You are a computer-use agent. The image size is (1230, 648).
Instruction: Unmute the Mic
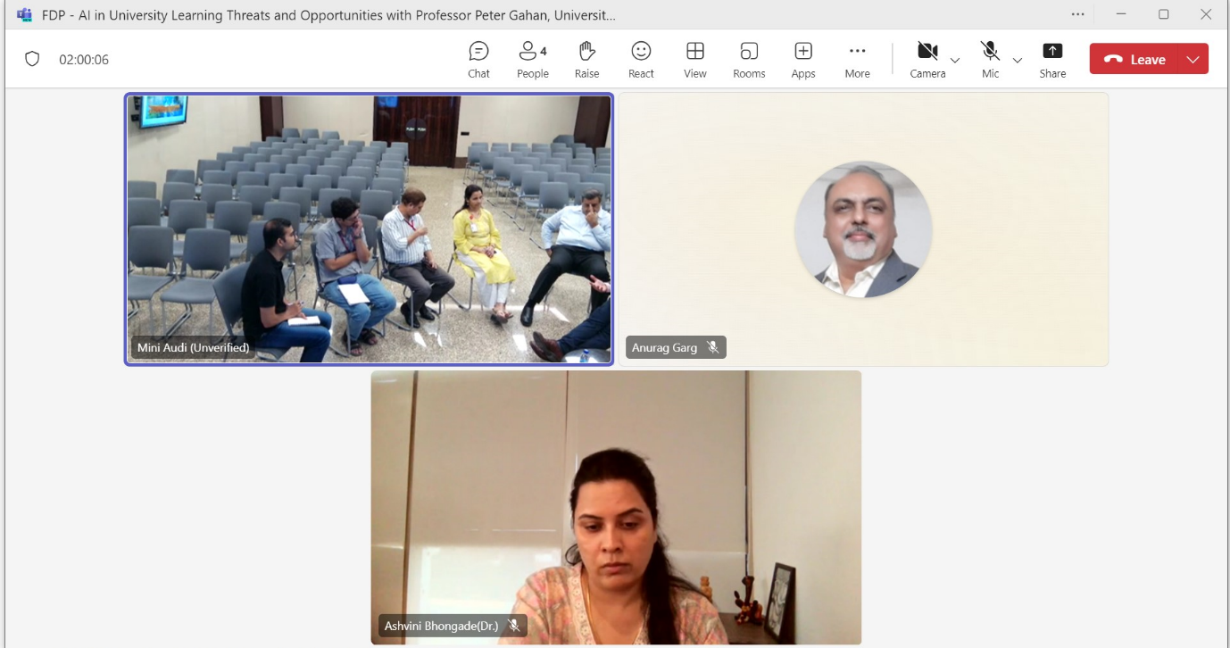990,60
